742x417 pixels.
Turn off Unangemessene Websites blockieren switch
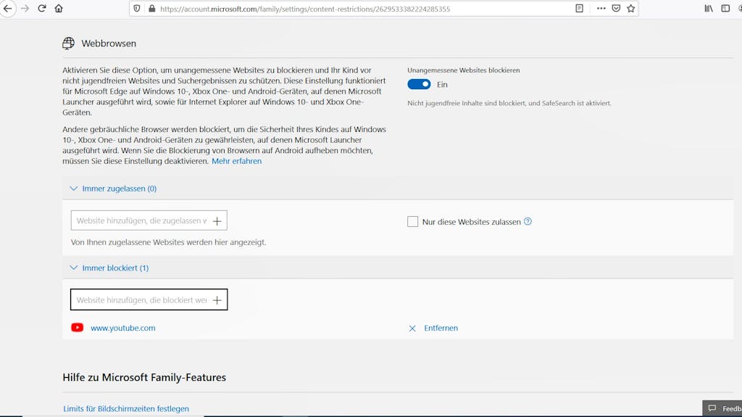(419, 84)
